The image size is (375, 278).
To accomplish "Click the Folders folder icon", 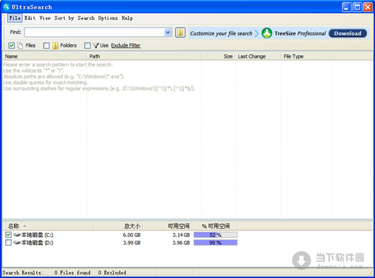I will point(55,46).
